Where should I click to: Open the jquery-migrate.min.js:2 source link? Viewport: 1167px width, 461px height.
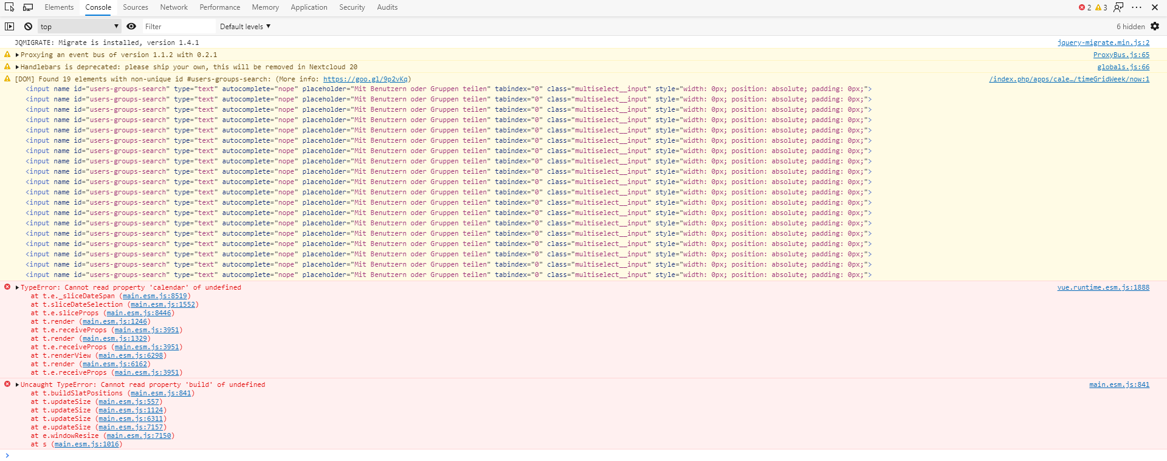[1103, 43]
